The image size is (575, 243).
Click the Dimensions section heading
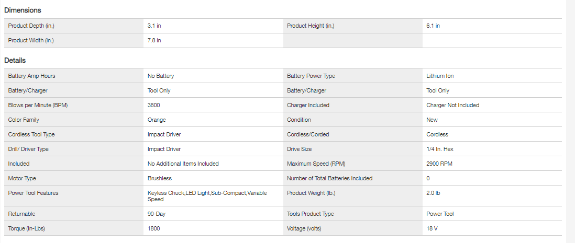pyautogui.click(x=23, y=10)
